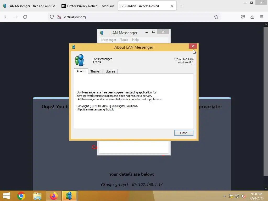Screen dimensions: 268x201
Task: Click scrollbar down arrow on page
Action: [x=266, y=188]
